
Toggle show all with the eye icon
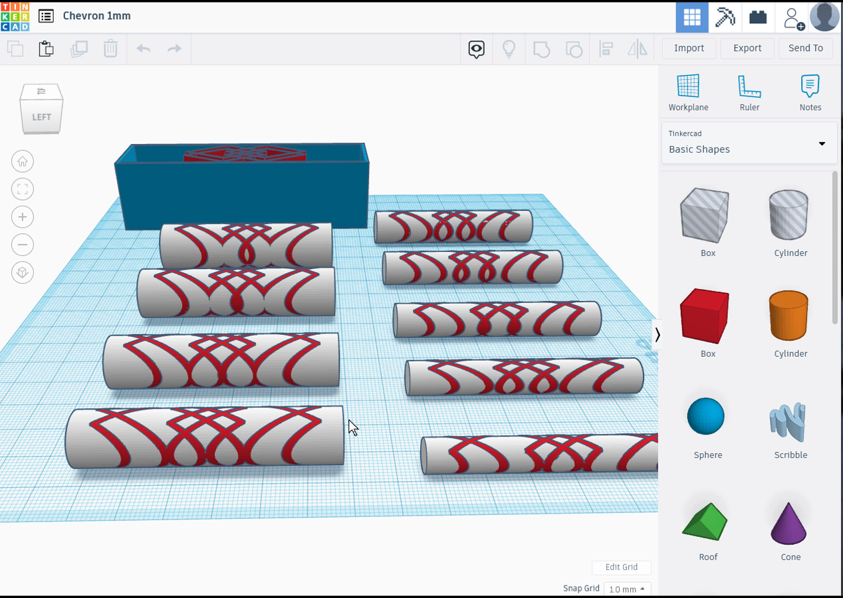[477, 49]
